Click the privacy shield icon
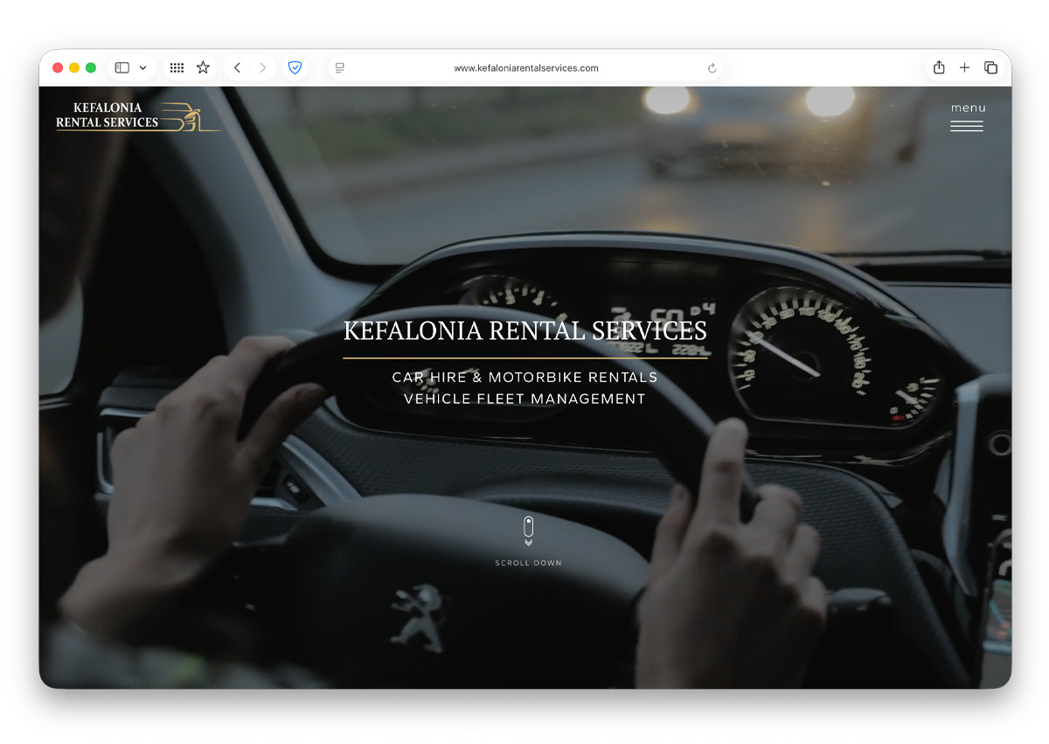This screenshot has height=744, width=1049. click(295, 67)
